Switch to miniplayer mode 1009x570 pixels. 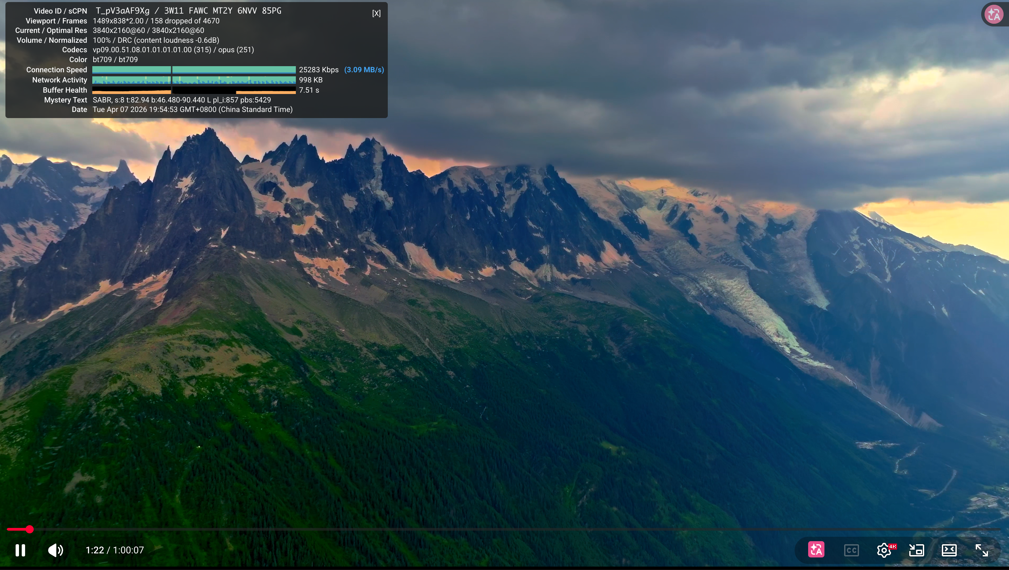pyautogui.click(x=917, y=550)
